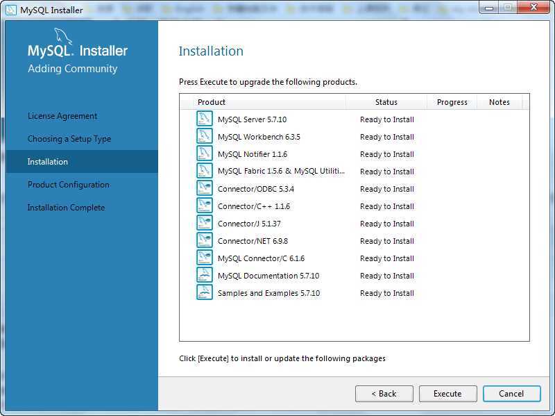Click Ready to Install status for MySQL Notifier

(x=387, y=154)
